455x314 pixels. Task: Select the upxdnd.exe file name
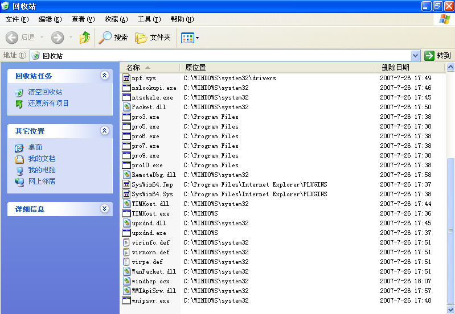(x=149, y=233)
